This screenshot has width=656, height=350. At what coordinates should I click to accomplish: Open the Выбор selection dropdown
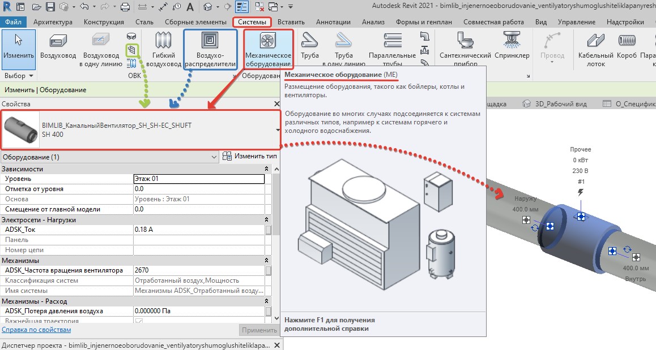point(19,76)
